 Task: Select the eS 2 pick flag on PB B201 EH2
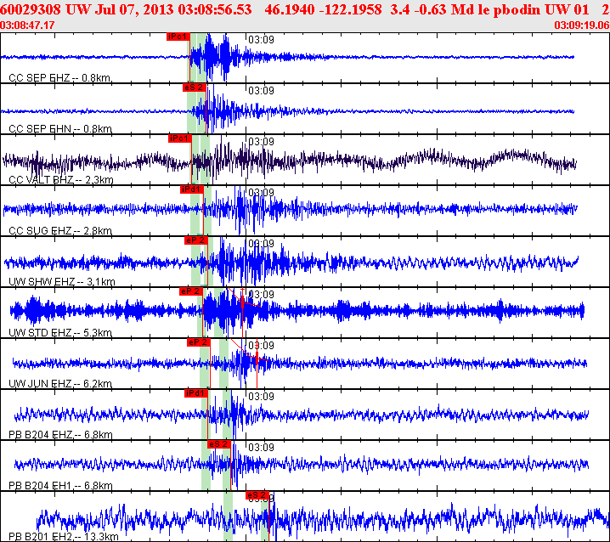point(257,495)
